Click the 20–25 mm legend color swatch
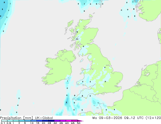The height and width of the screenshot is (124, 161). point(45,121)
